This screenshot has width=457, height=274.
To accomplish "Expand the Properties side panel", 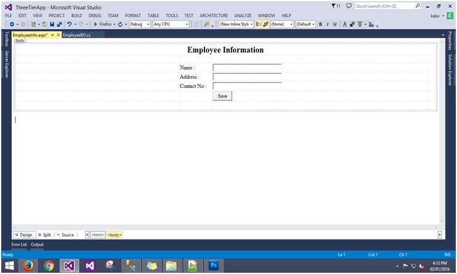I will point(450,41).
